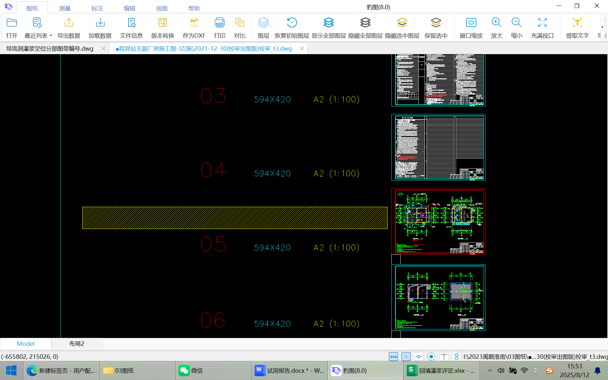Click the 窗口缩放 window zoom icon

click(471, 23)
